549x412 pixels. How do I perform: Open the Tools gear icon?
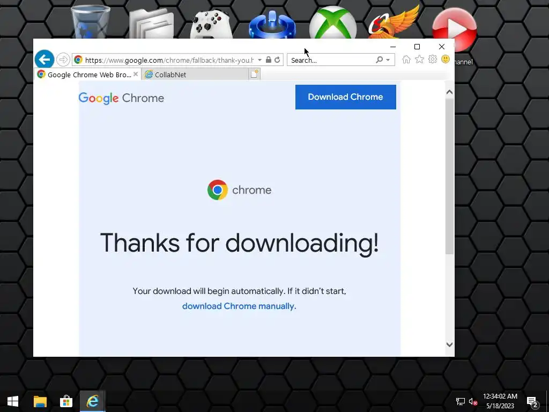coord(433,60)
